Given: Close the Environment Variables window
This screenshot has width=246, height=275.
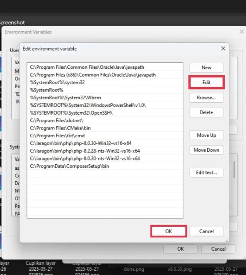Looking at the screenshot, I should coord(242,32).
